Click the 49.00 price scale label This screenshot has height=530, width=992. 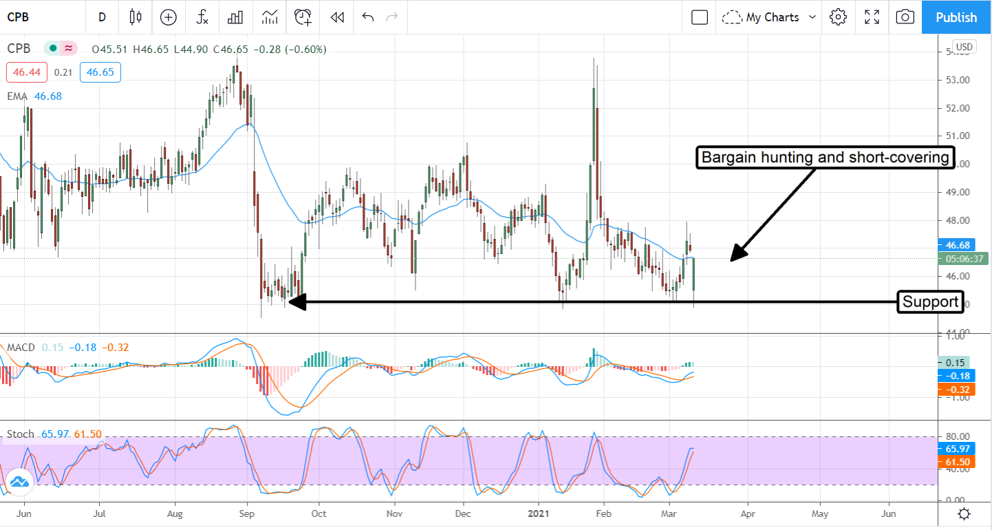958,192
